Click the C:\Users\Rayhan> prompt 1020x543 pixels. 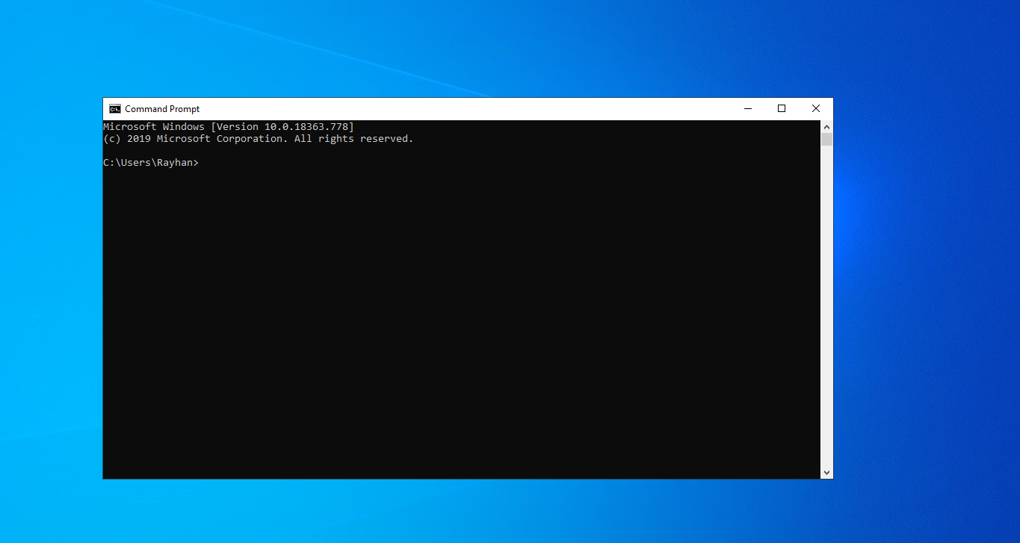pyautogui.click(x=151, y=163)
